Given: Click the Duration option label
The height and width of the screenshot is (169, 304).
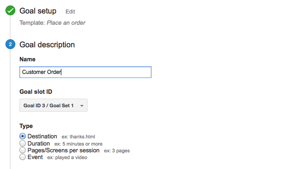Looking at the screenshot, I should coord(39,143).
